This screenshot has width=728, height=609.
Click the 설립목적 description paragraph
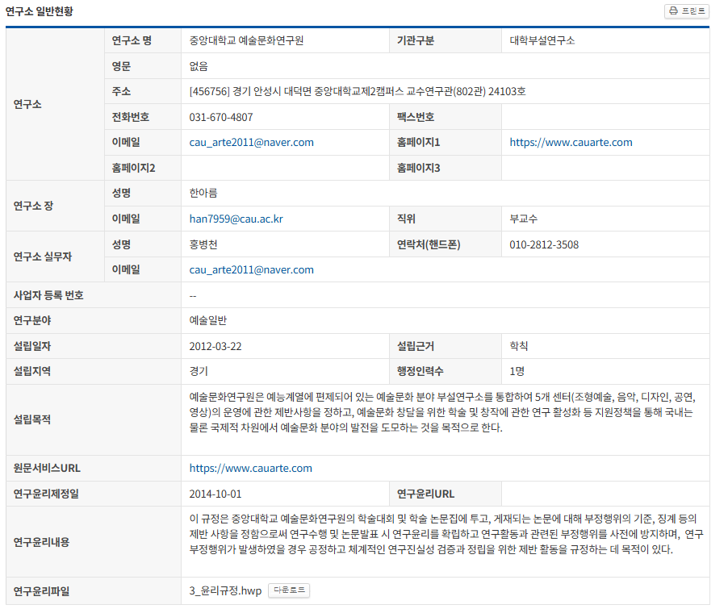tap(442, 412)
